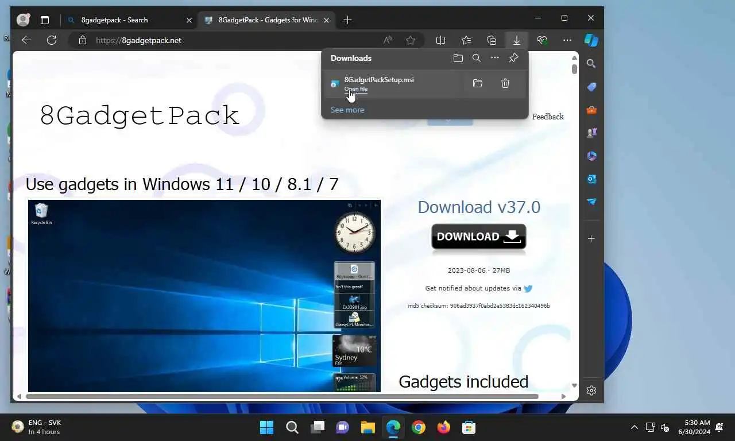
Task: Open the Feedback link on page
Action: pyautogui.click(x=548, y=117)
